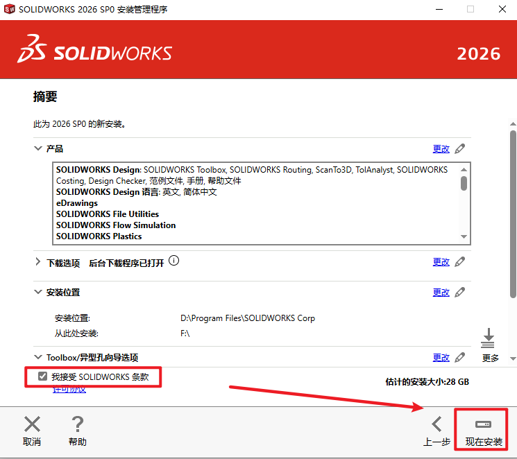This screenshot has height=459, width=517.
Task: Click 现在安装 to start installation
Action: [483, 431]
